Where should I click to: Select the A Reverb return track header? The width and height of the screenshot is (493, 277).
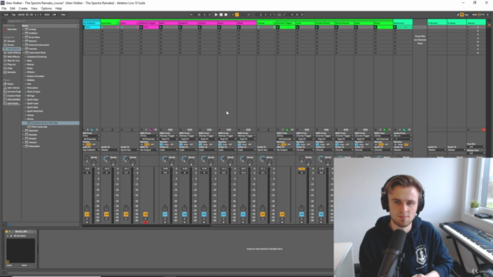(437, 23)
